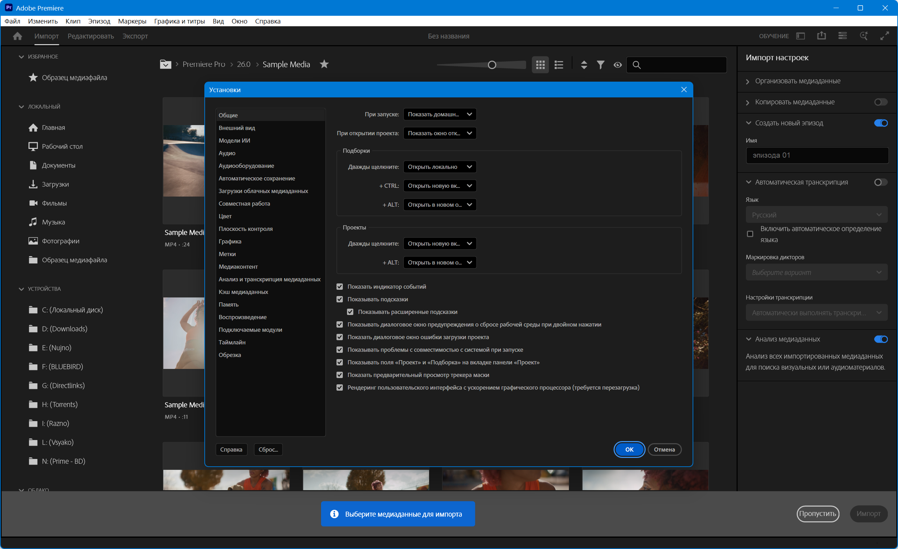Click the filter funnel icon
The height and width of the screenshot is (549, 898).
click(x=600, y=65)
